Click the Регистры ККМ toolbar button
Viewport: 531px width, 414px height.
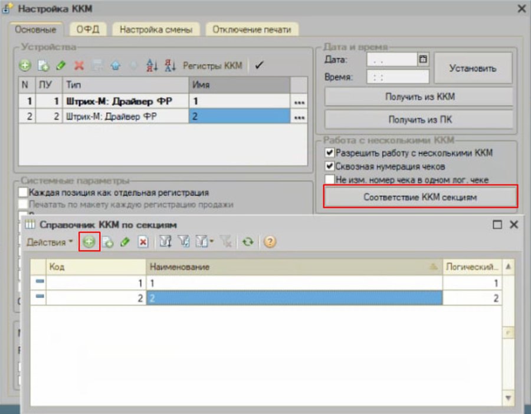(212, 65)
